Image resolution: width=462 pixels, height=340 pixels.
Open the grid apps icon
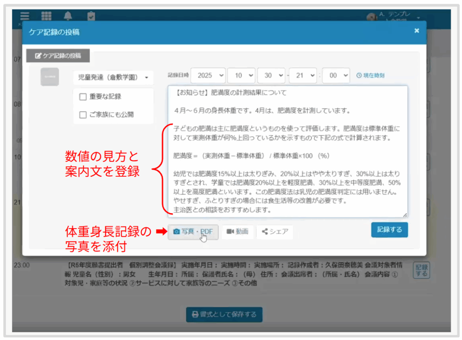coord(46,16)
